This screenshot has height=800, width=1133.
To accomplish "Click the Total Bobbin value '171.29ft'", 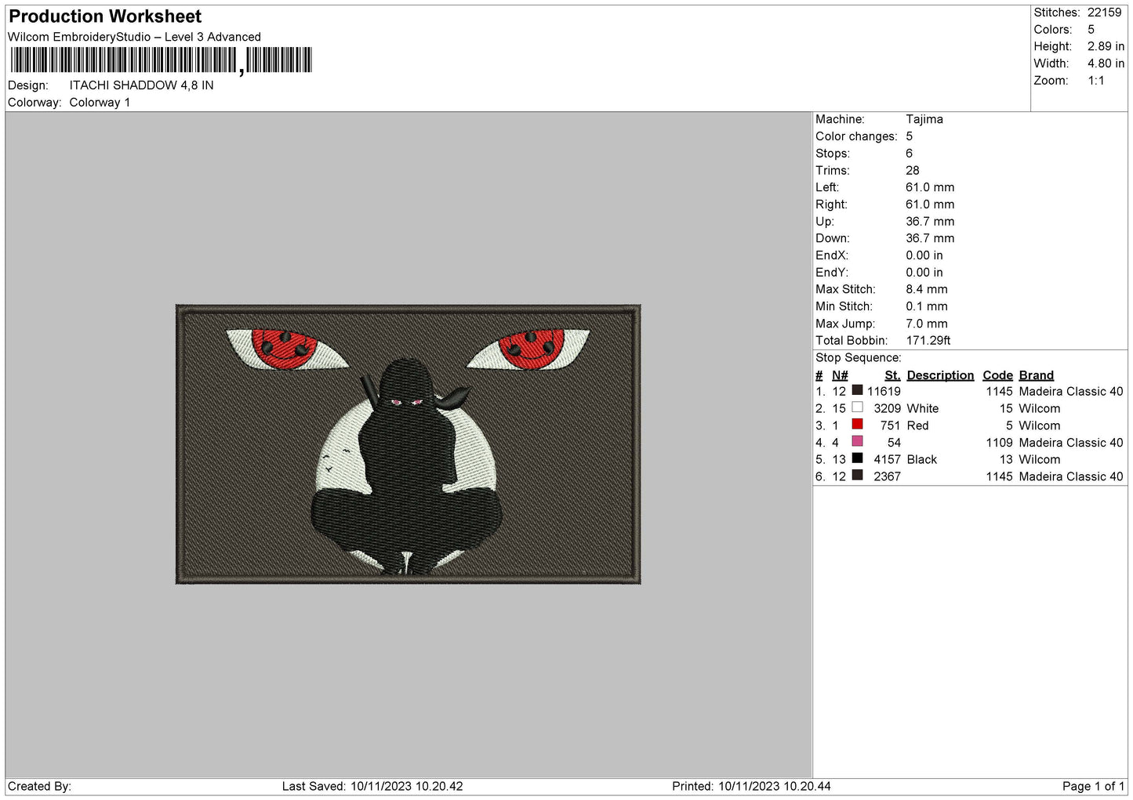I will (x=928, y=341).
